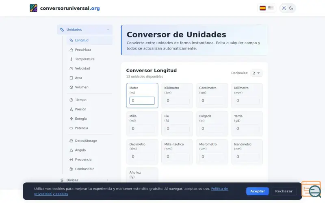Focus the Yarda (yd) input field
Screen dimensions: 325x203
point(247,129)
